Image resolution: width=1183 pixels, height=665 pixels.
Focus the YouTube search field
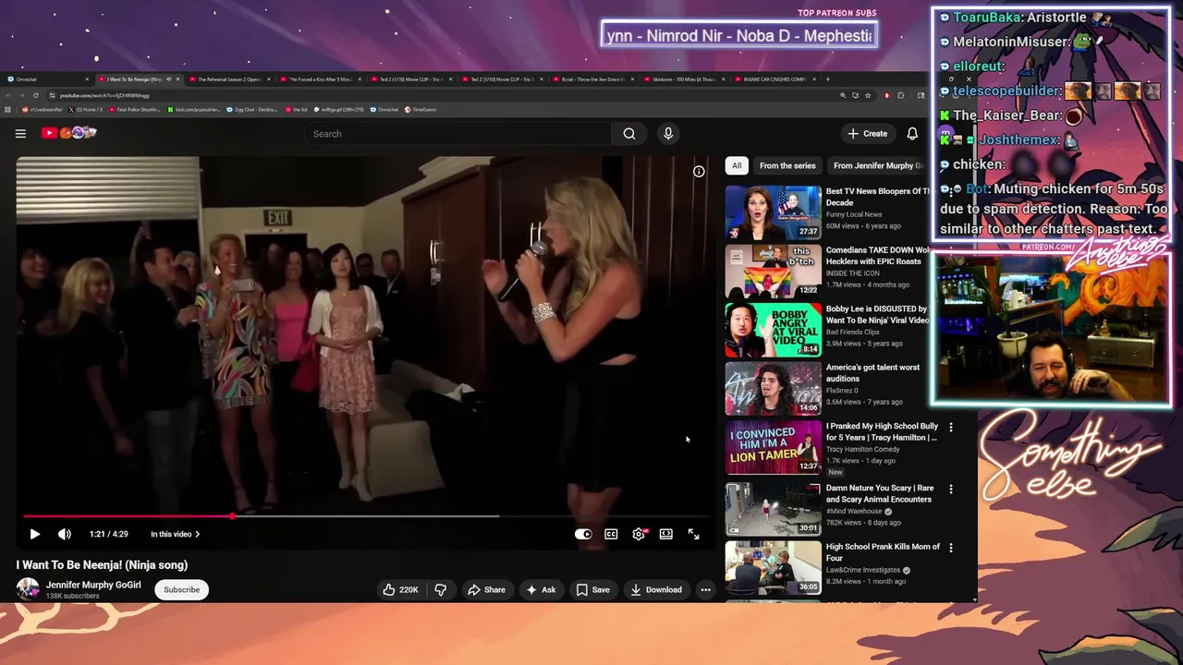click(x=458, y=134)
